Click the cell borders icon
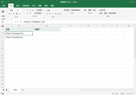136x95 pixels. coord(16,14)
